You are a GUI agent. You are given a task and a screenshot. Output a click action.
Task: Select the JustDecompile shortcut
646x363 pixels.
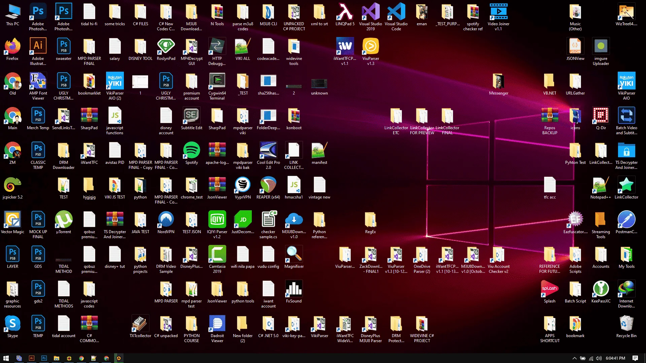[x=243, y=223]
